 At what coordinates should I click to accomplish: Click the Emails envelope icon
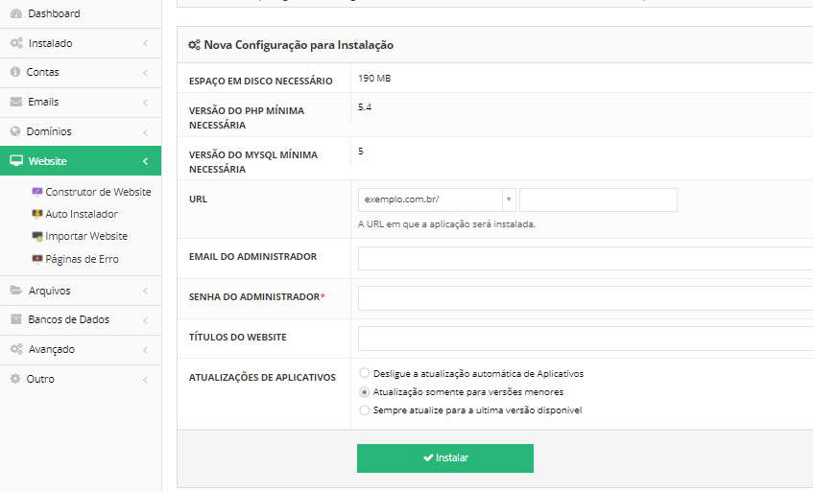(x=15, y=102)
